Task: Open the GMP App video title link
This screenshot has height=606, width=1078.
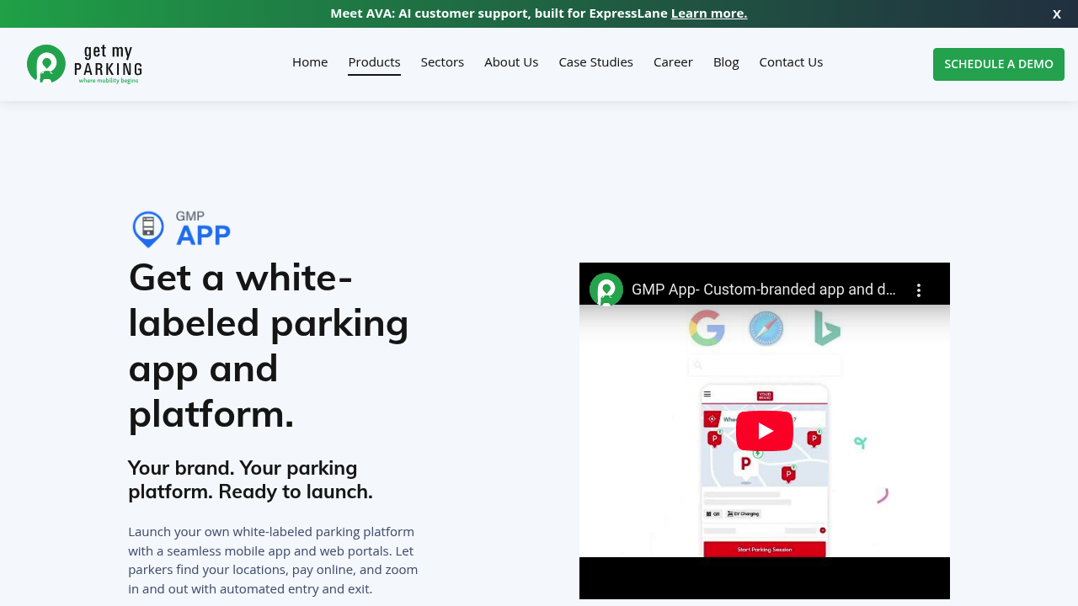Action: tap(763, 290)
